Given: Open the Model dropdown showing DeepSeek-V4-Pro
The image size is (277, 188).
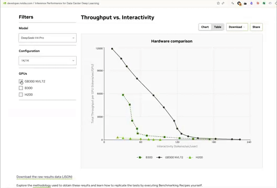Looking at the screenshot, I should (48, 38).
